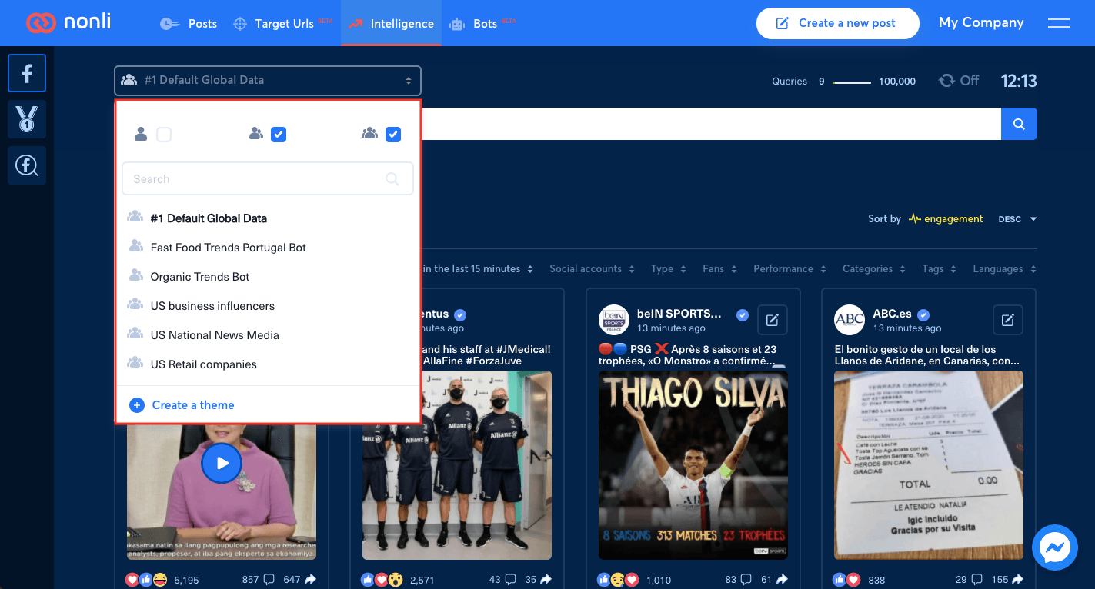Uncheck the user-group checkbox in theme dropdown
This screenshot has width=1095, height=589.
point(393,135)
